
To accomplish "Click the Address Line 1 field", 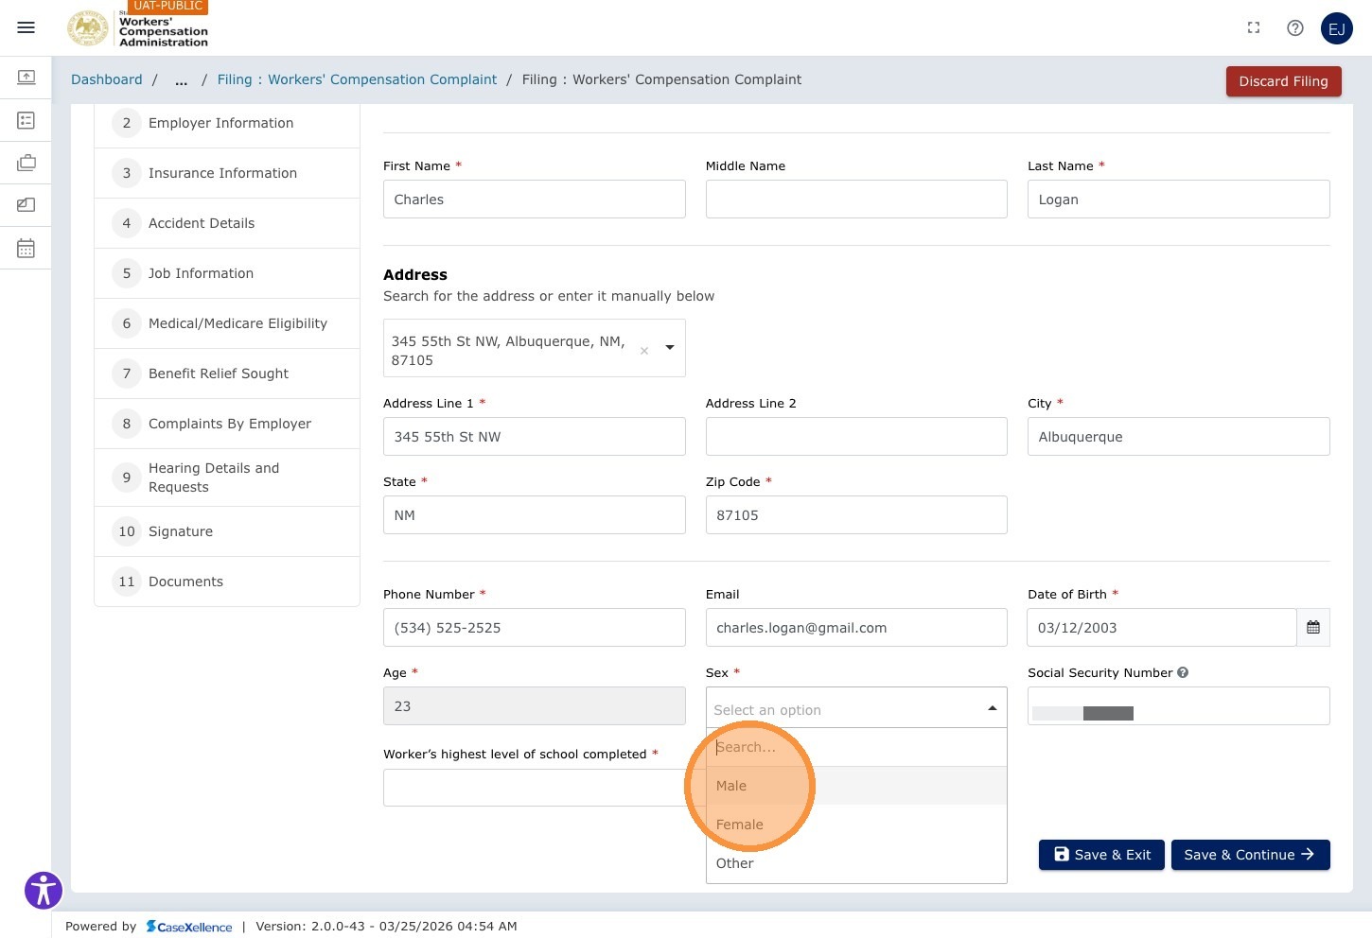I will click(x=534, y=437).
